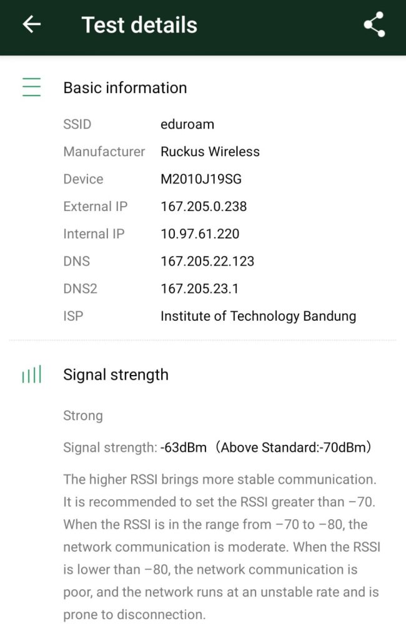Tap the back arrow icon
Image resolution: width=406 pixels, height=639 pixels.
click(x=31, y=24)
